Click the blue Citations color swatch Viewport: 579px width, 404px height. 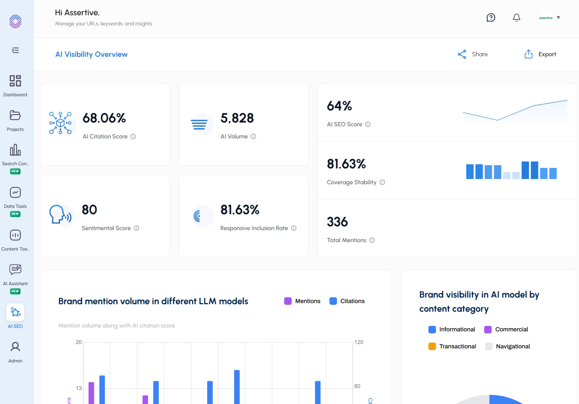[333, 301]
